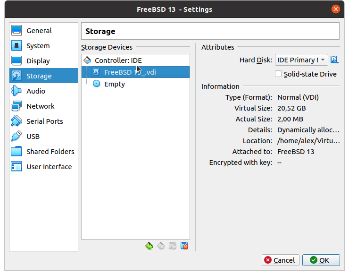The height and width of the screenshot is (275, 349).
Task: Click the Storage page heading
Action: click(100, 31)
